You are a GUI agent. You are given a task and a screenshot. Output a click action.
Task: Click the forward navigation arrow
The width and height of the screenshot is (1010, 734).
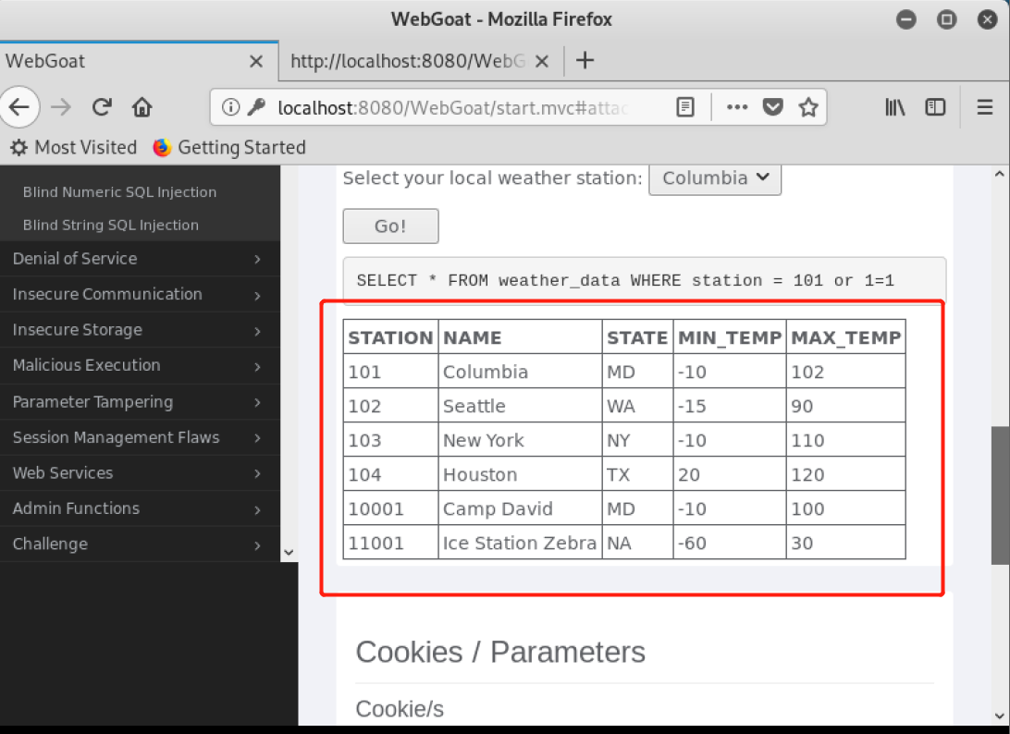(x=61, y=107)
